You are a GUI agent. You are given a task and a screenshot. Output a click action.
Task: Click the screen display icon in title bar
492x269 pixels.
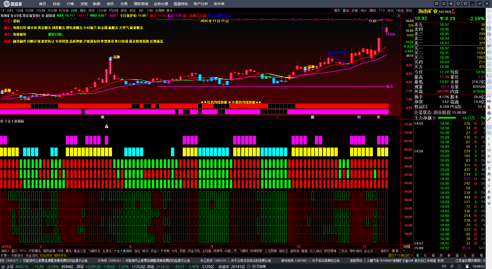coord(458,4)
